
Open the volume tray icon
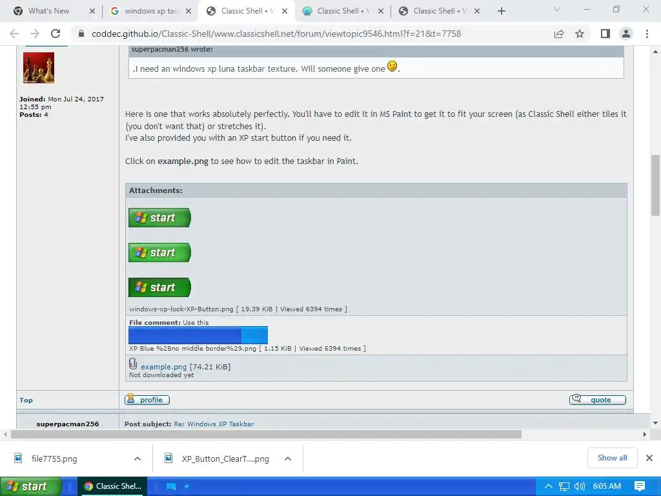580,486
